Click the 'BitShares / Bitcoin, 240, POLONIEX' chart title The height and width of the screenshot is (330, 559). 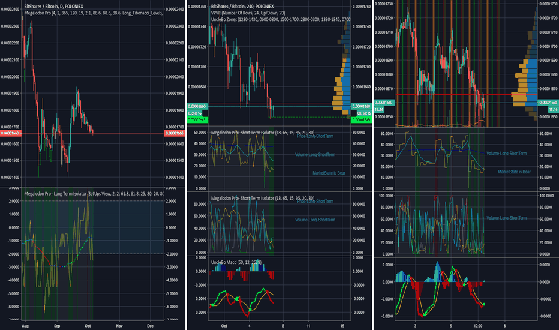pyautogui.click(x=242, y=7)
